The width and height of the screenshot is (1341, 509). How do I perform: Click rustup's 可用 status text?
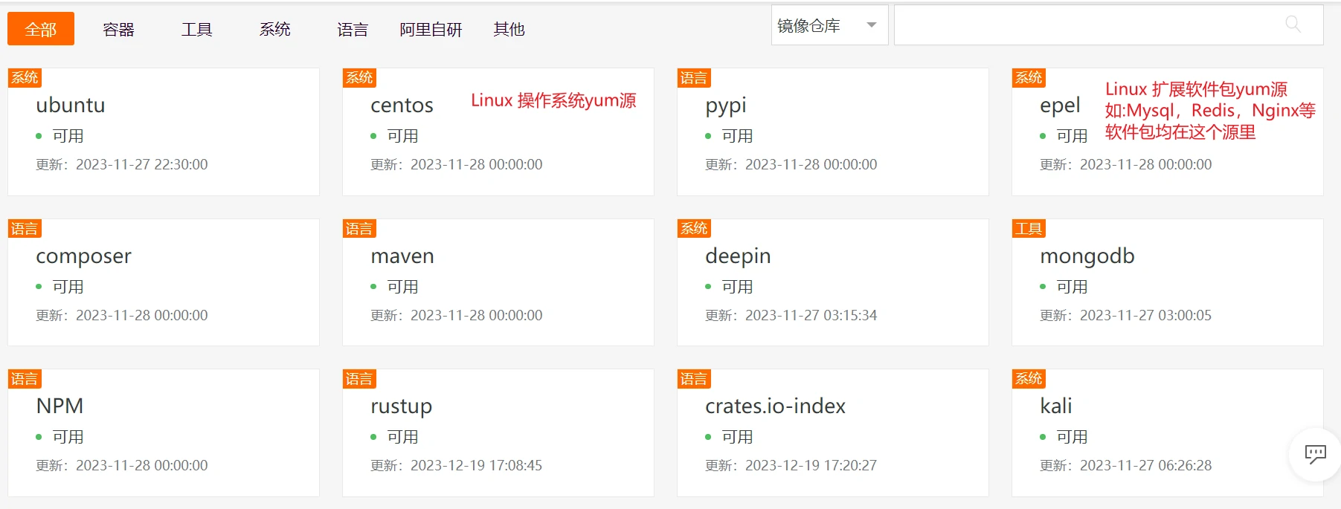point(402,437)
